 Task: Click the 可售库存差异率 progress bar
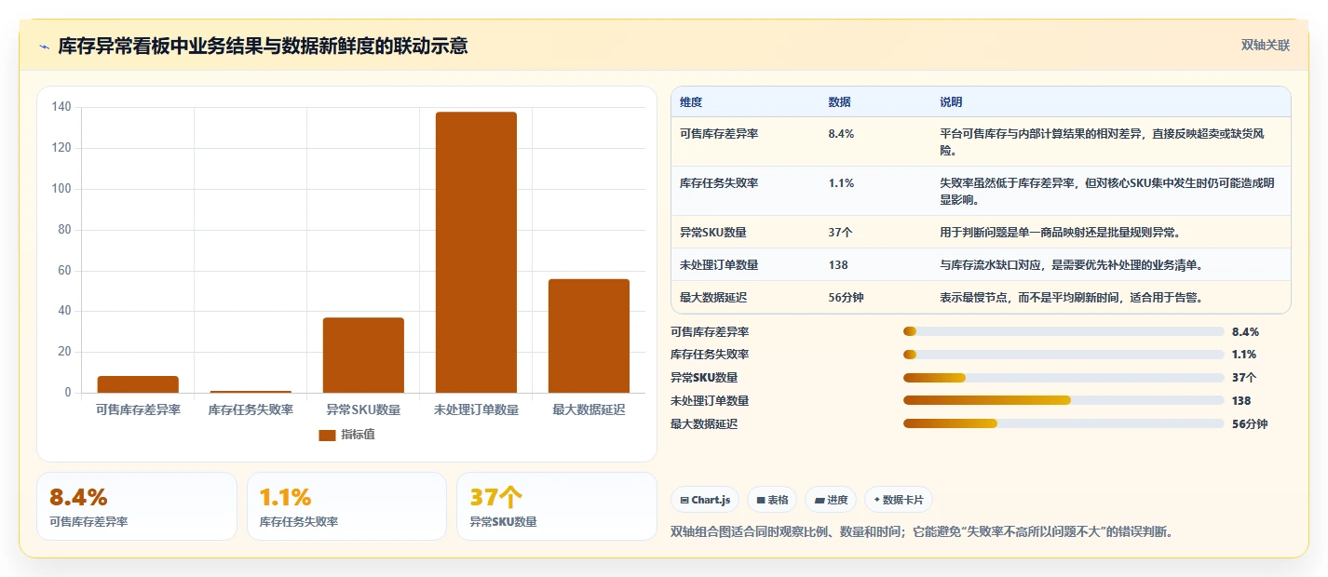[x=1064, y=331]
